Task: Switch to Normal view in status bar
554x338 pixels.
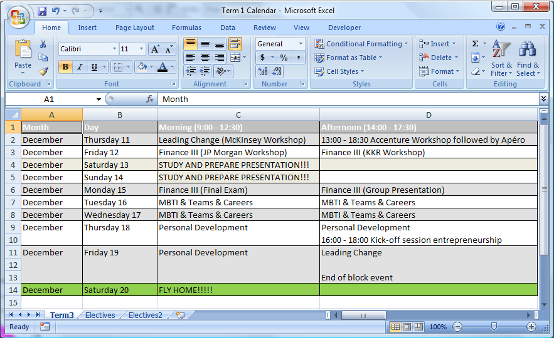Action: click(395, 327)
